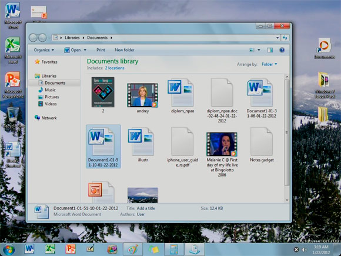The image size is (341, 256).
Task: Open Explorer help button
Action: pos(282,50)
